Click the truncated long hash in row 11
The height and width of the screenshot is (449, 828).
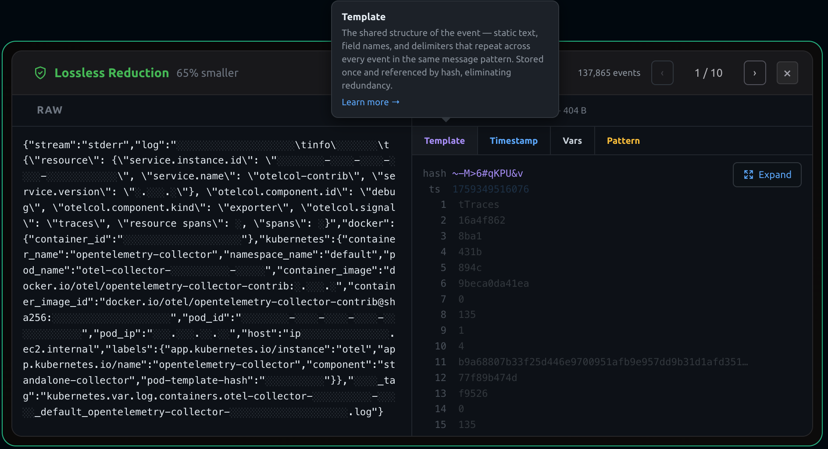(603, 362)
